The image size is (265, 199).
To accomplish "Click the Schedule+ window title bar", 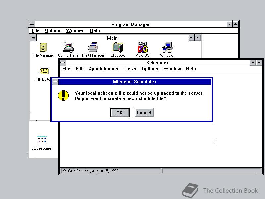I will 158,63.
